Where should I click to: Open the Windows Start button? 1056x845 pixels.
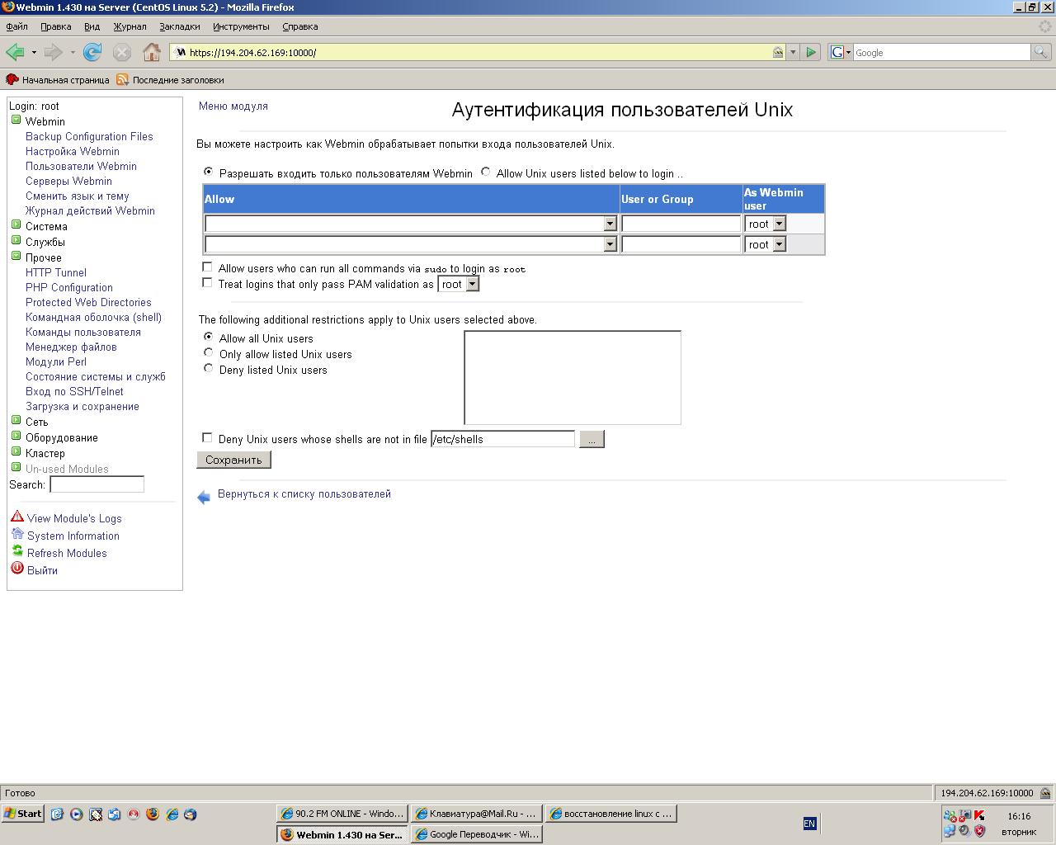(23, 814)
